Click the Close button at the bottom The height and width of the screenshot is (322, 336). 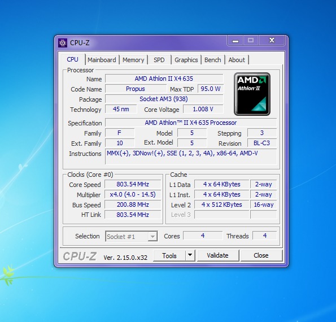[x=261, y=255]
